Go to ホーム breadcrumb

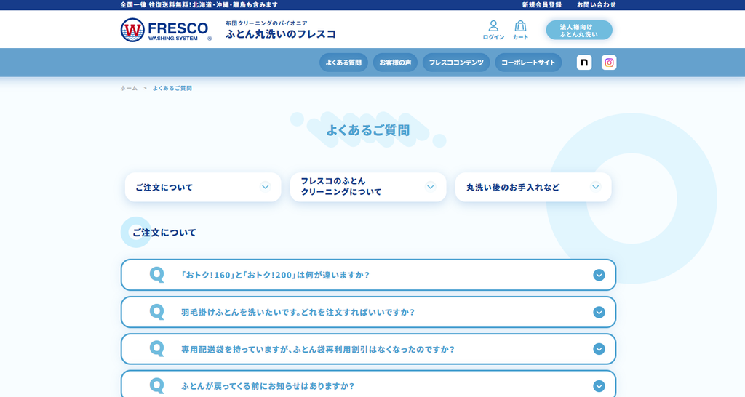(x=129, y=88)
